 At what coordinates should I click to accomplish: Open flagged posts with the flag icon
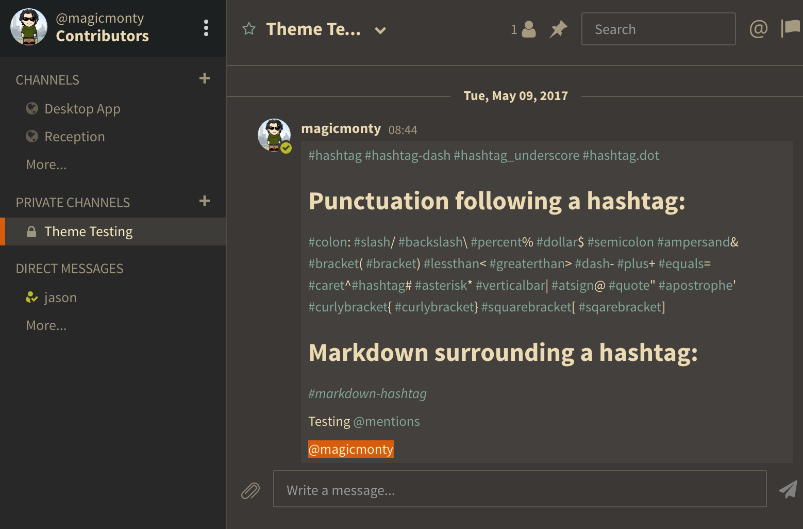(x=791, y=28)
